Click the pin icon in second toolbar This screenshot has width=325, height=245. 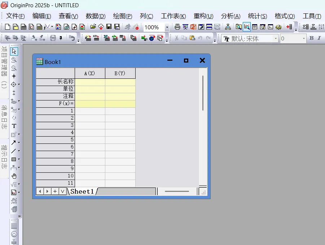click(61, 38)
